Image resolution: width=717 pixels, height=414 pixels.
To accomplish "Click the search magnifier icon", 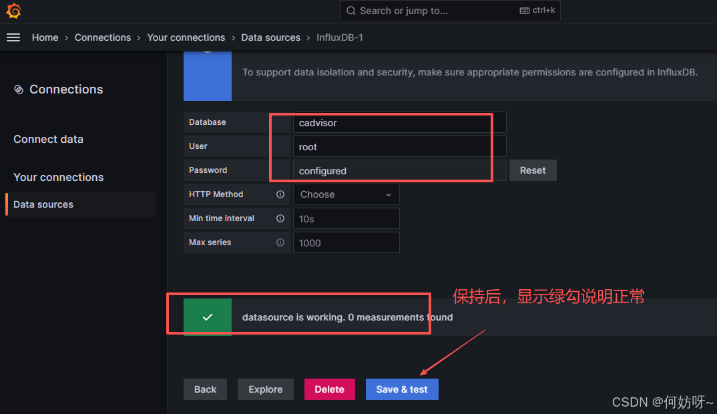I will (350, 11).
